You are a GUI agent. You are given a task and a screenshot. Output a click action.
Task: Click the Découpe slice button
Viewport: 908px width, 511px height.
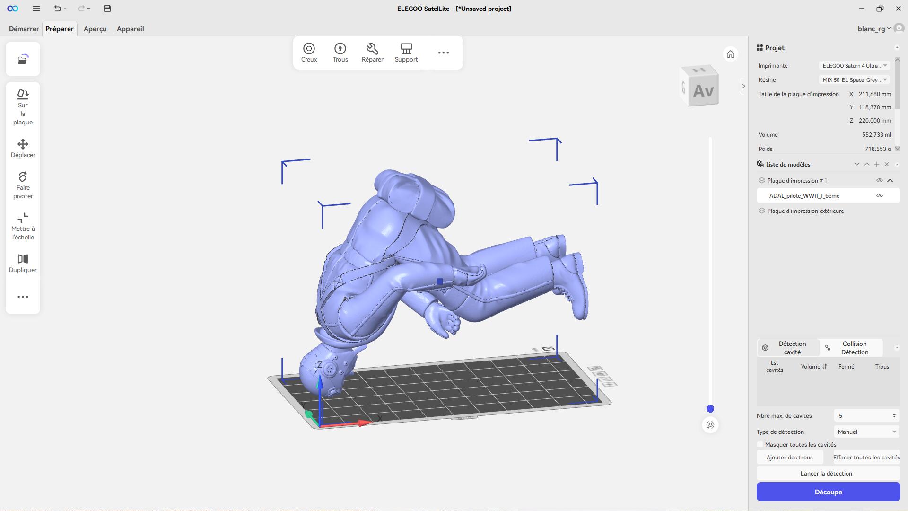[x=828, y=492]
